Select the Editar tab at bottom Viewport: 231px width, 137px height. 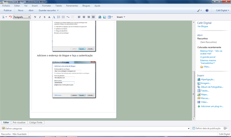(x=6, y=122)
